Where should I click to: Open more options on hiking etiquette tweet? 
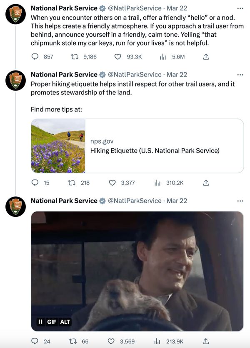240,74
